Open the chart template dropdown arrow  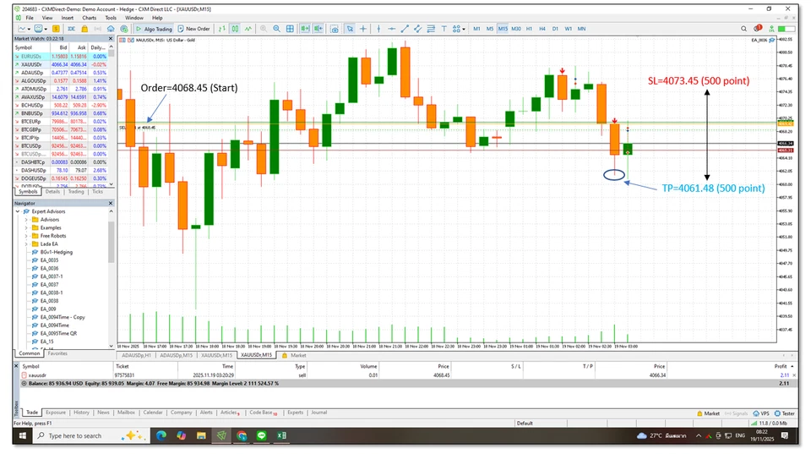[46, 30]
